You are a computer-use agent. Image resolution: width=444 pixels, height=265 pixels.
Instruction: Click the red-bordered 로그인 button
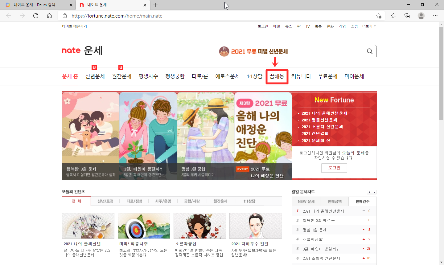point(334,168)
